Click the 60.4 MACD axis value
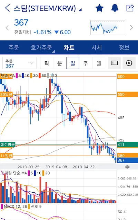 coord(122,212)
